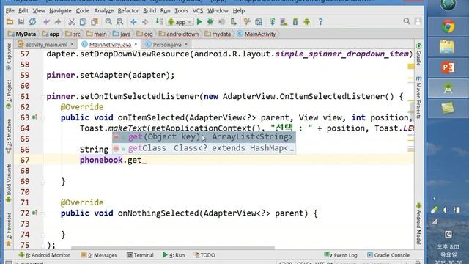Image resolution: width=469 pixels, height=264 pixels.
Task: Click MyData breadcrumb
Action: coord(22,34)
